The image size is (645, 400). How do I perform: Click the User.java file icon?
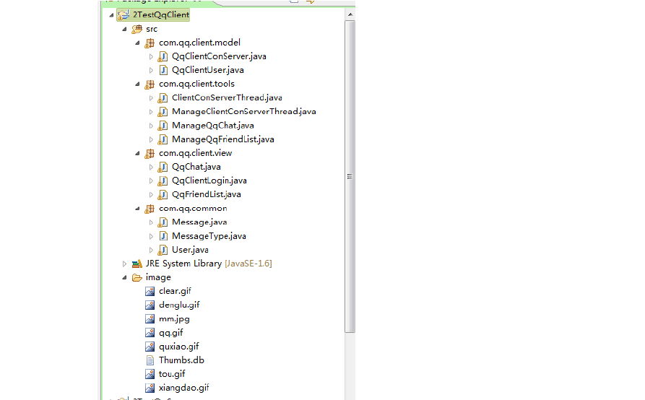163,250
